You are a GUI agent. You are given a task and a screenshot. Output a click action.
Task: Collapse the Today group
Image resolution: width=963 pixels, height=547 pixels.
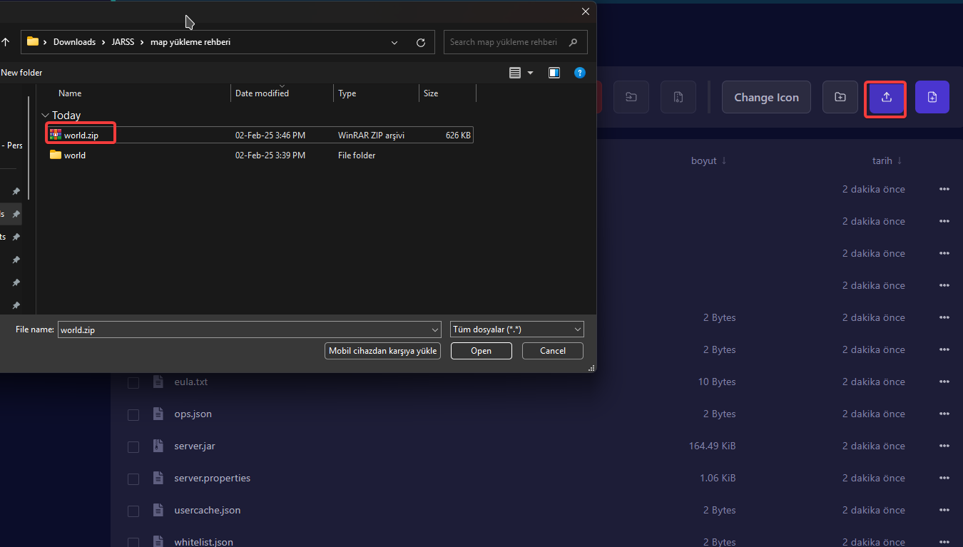point(46,116)
